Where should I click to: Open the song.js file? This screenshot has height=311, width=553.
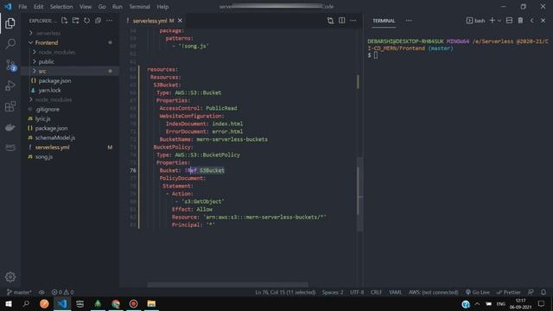(70, 157)
